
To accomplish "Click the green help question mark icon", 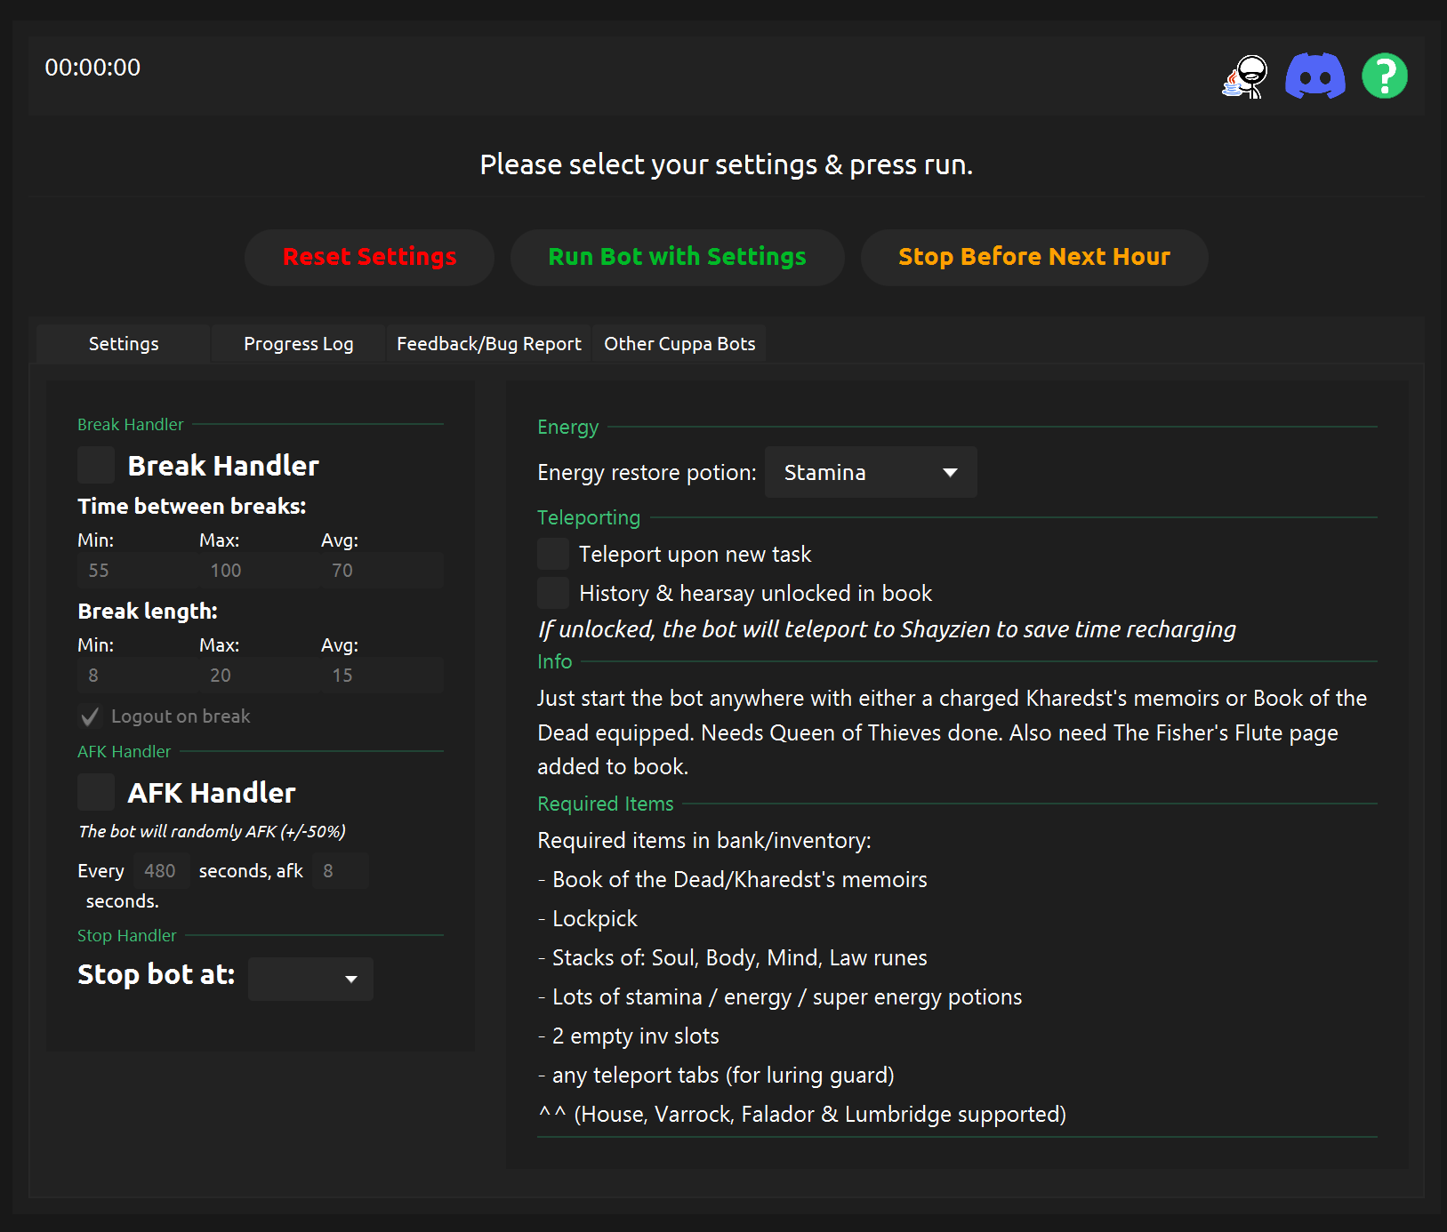I will pos(1384,76).
